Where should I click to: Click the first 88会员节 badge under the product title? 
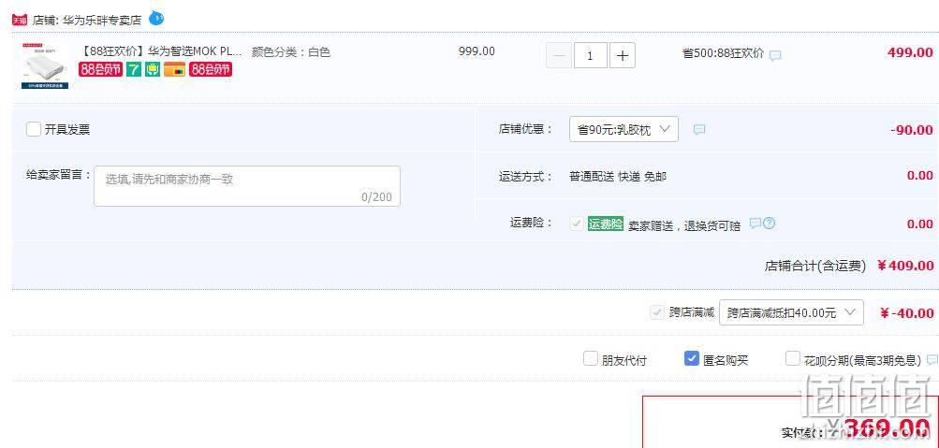[x=100, y=69]
